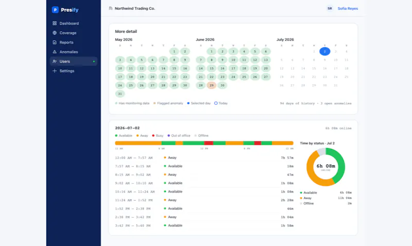Click the Sofia Reyes profile link
This screenshot has height=246, width=412.
[348, 8]
